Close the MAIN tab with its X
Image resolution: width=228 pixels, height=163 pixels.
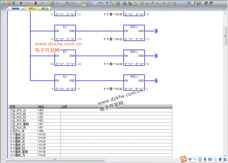(23, 9)
